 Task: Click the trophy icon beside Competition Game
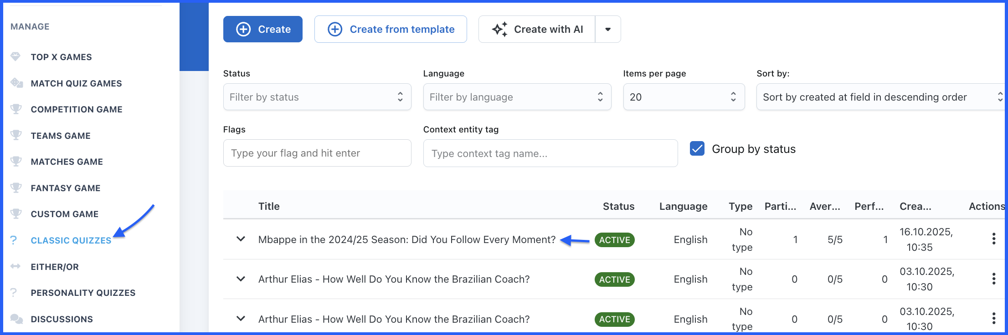(16, 109)
